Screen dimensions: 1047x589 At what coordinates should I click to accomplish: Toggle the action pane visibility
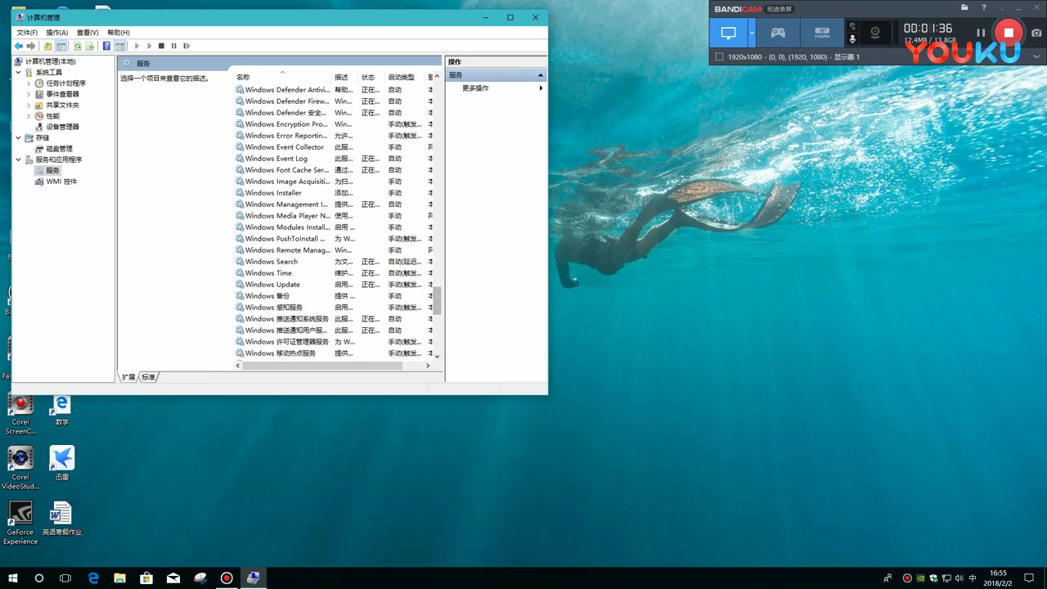tap(119, 46)
